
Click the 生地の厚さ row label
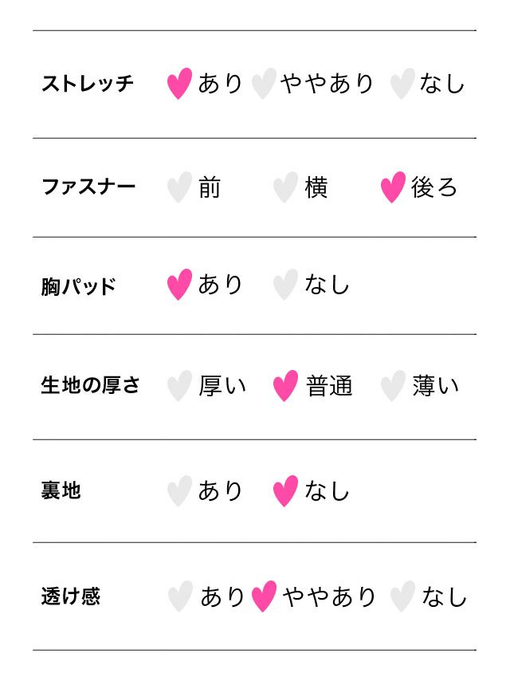click(90, 386)
